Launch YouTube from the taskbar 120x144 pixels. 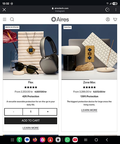coord(75,140)
